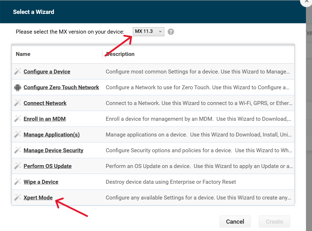Open the Enroll in an MDM wizard
This screenshot has width=312, height=231.
45,119
